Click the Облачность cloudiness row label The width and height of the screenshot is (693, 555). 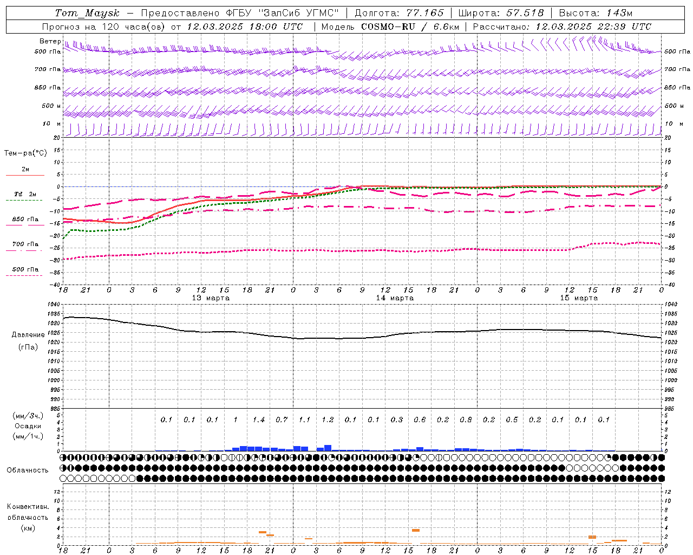point(28,470)
